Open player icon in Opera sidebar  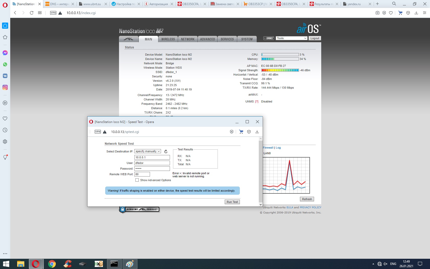coord(5,103)
